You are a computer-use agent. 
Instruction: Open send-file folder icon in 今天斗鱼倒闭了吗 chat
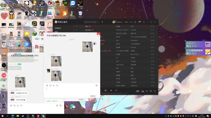click(x=50, y=85)
